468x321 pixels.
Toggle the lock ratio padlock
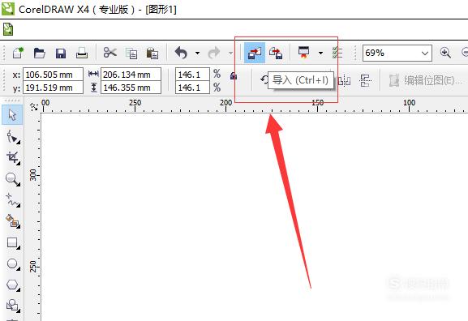click(234, 76)
